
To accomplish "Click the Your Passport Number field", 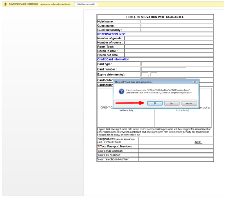I will pyautogui.click(x=176, y=147).
